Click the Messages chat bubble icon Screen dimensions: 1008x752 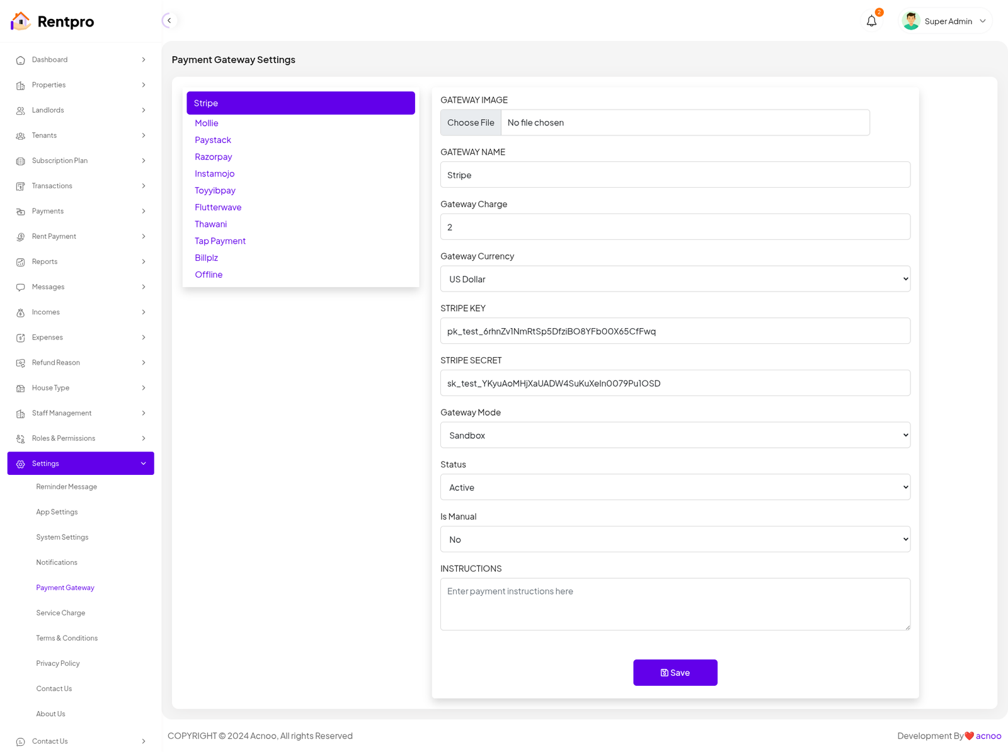coord(21,287)
